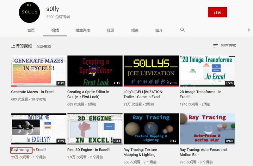Click the 2:08 duration badge on CELLIVIZATION video
253x166 pixels.
coord(173,83)
